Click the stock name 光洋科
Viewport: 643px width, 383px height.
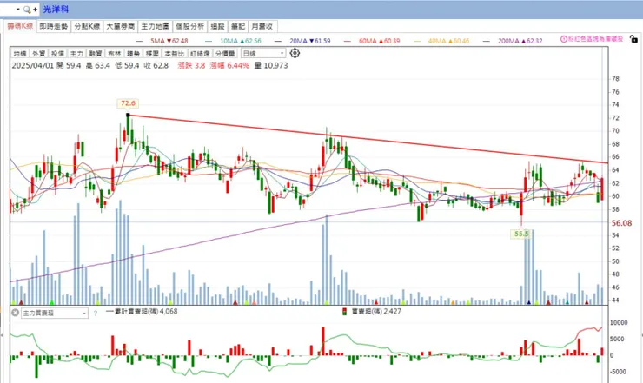coord(56,9)
